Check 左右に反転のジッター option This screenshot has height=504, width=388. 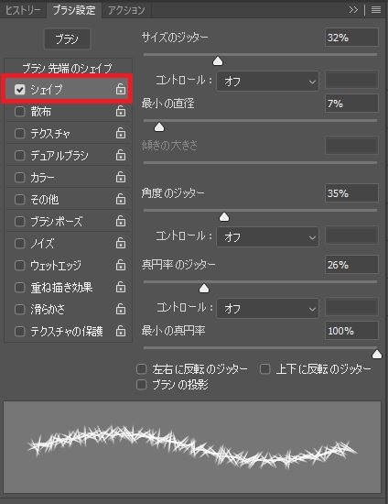click(x=142, y=369)
